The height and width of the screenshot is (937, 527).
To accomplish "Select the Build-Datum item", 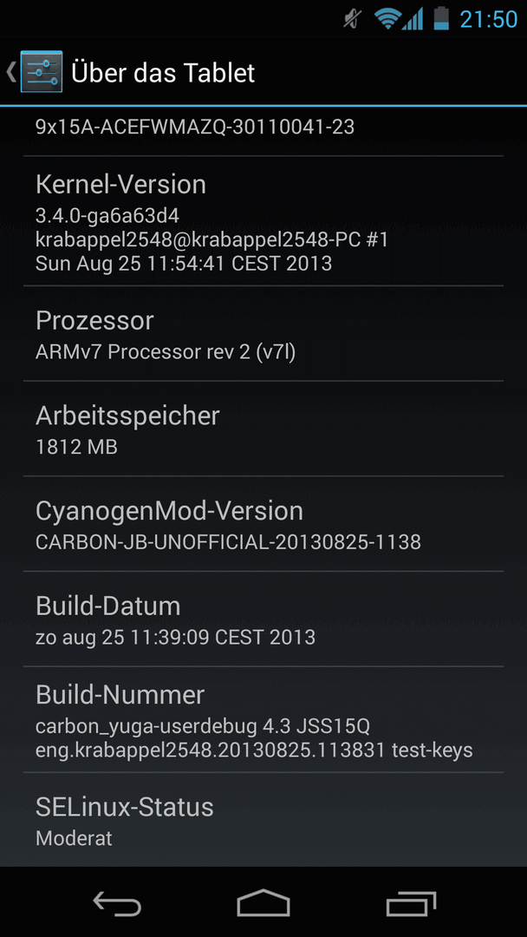I will [x=263, y=619].
